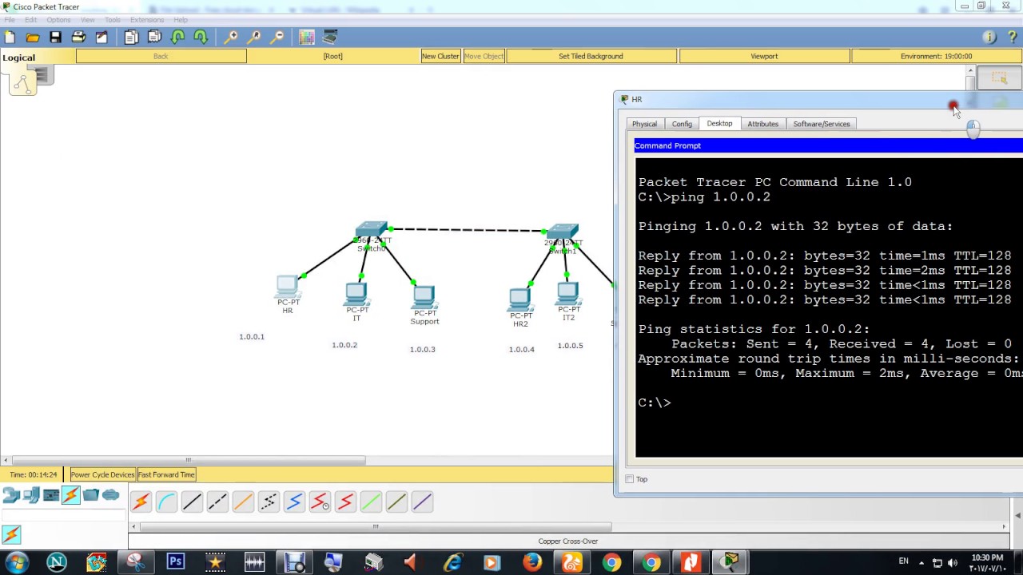Reset zoom with the R magnifier

253,38
